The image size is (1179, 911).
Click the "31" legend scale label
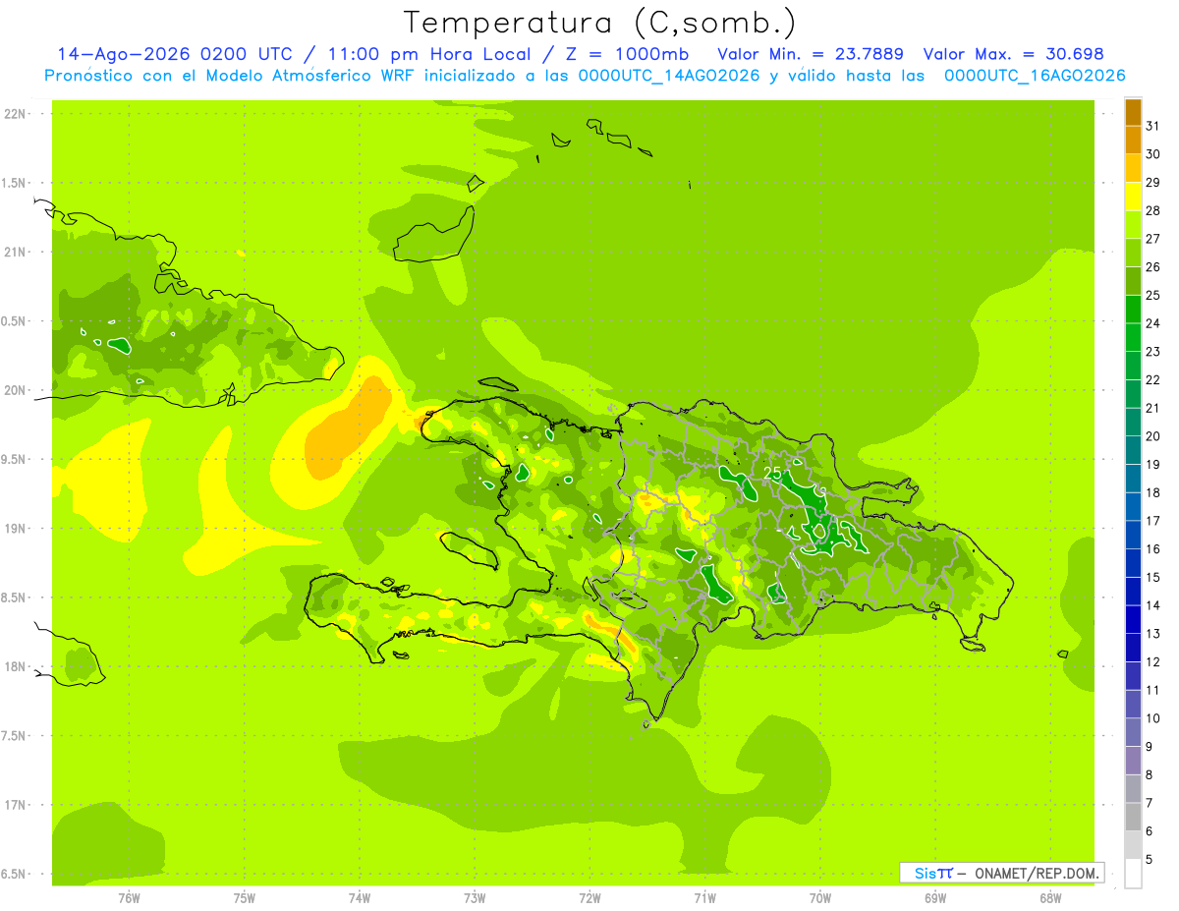(1152, 126)
